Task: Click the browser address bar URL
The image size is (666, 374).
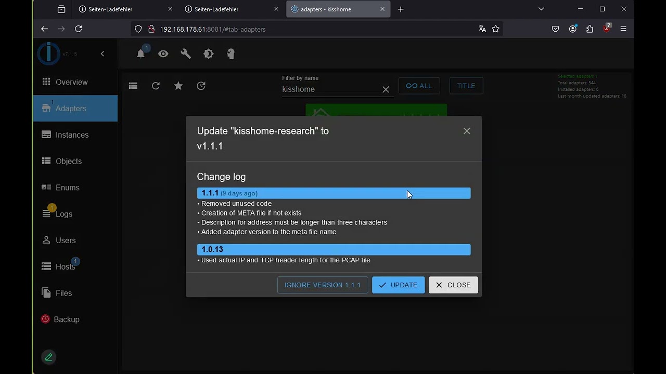Action: coord(213,29)
